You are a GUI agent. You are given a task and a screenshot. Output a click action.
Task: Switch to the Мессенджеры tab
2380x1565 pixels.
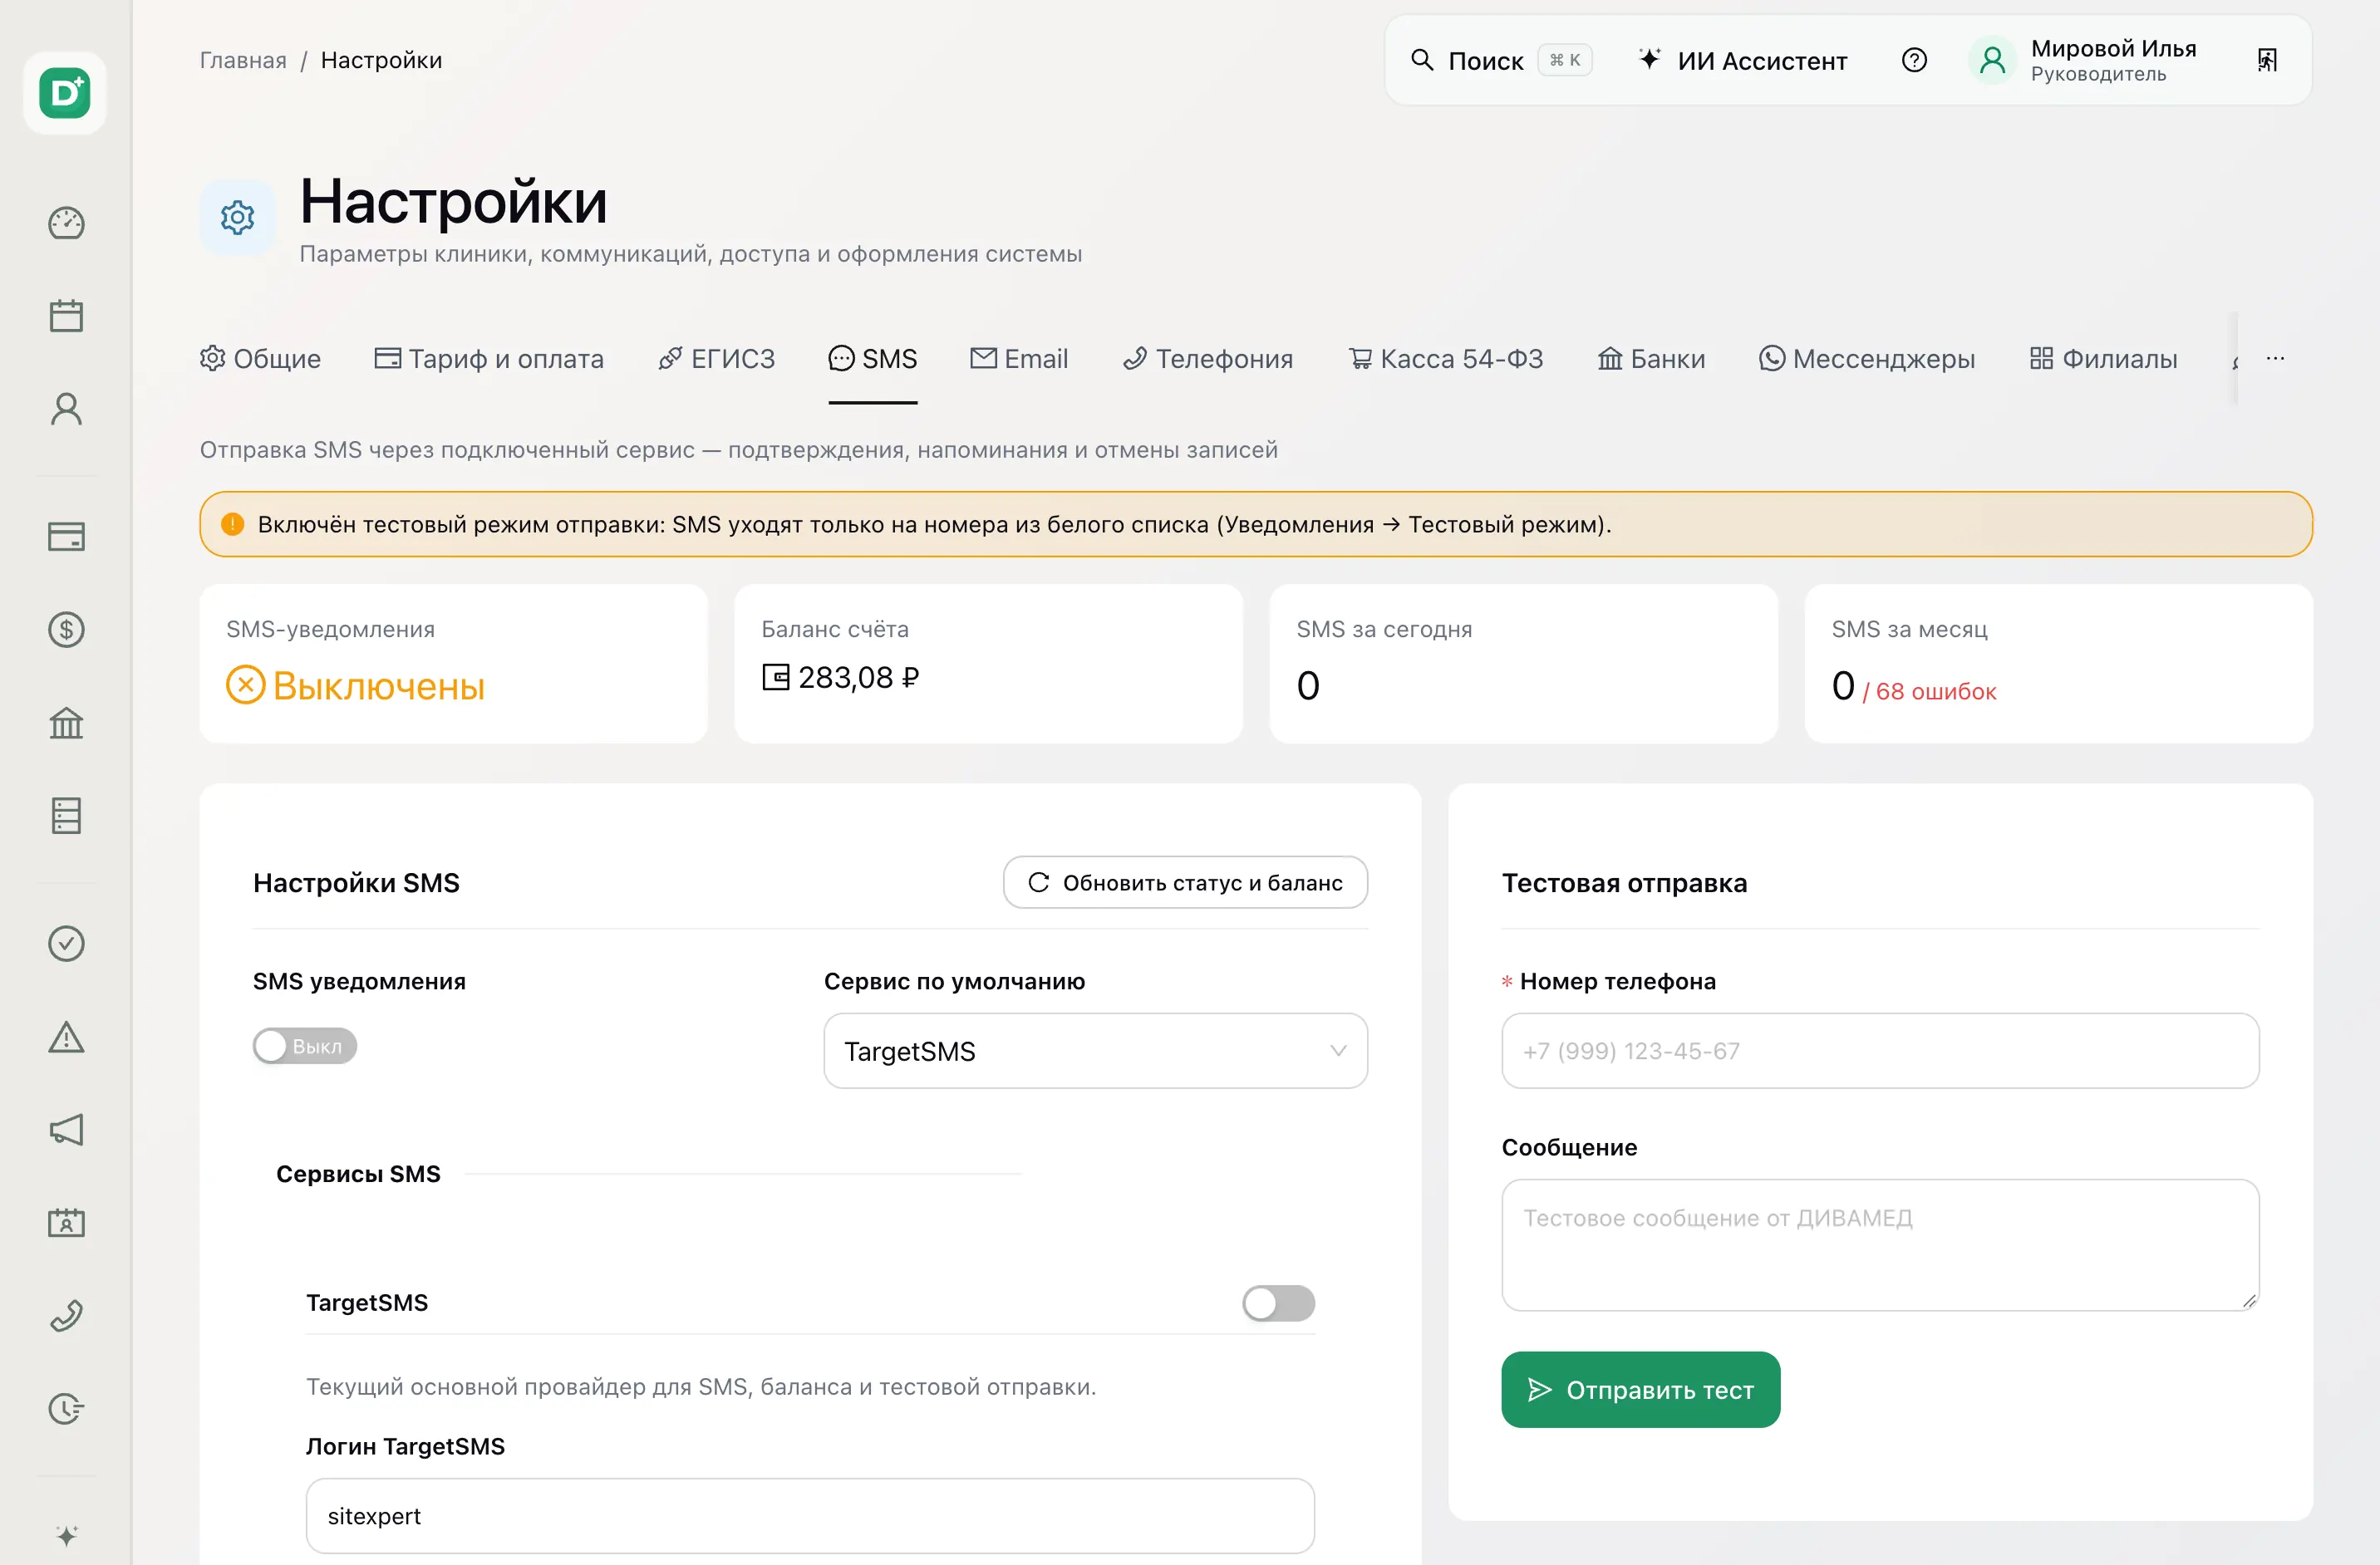[1867, 359]
